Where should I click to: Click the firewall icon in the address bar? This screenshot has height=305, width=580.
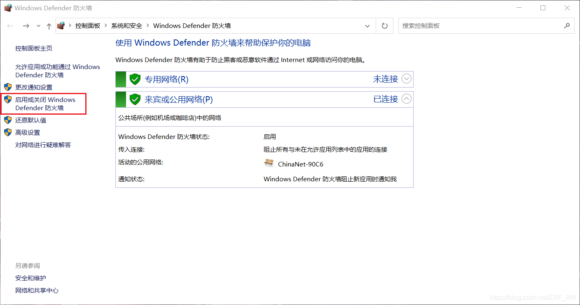pos(61,25)
